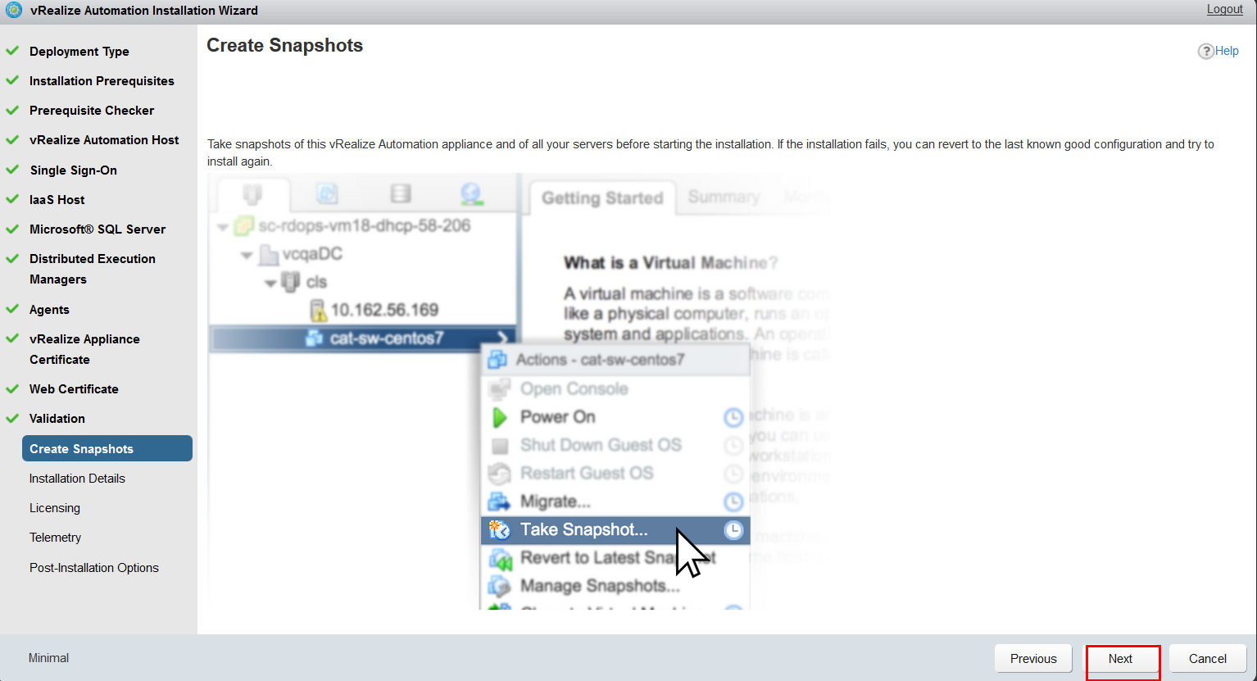Click host 10.162.56.169 in the tree

click(384, 310)
